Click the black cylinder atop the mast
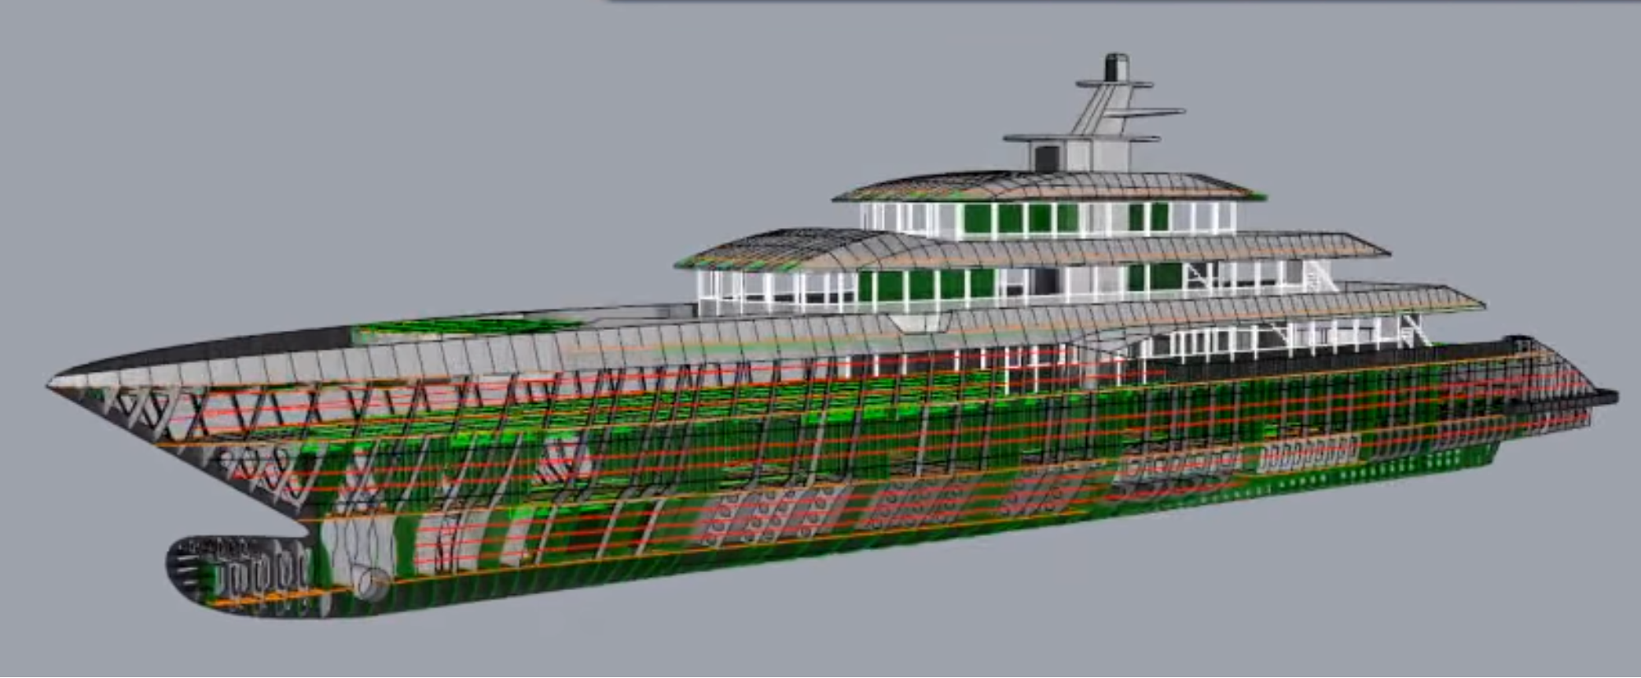Viewport: 1641px width, 678px height. 1116,67
